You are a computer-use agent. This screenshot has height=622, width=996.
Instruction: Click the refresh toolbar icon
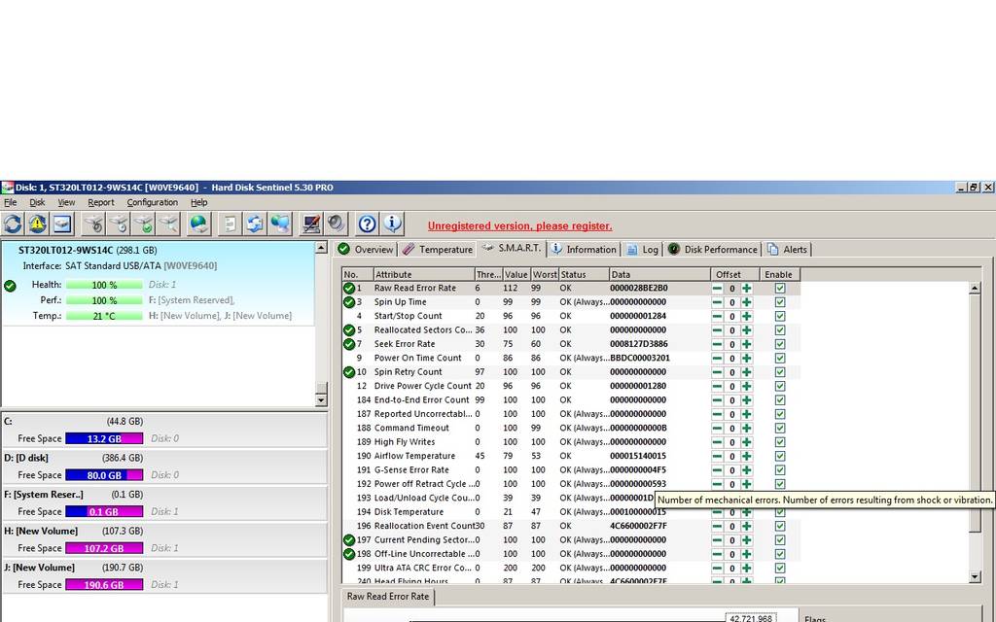pyautogui.click(x=13, y=225)
